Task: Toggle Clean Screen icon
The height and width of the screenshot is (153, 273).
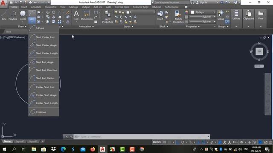Action: coord(266,142)
